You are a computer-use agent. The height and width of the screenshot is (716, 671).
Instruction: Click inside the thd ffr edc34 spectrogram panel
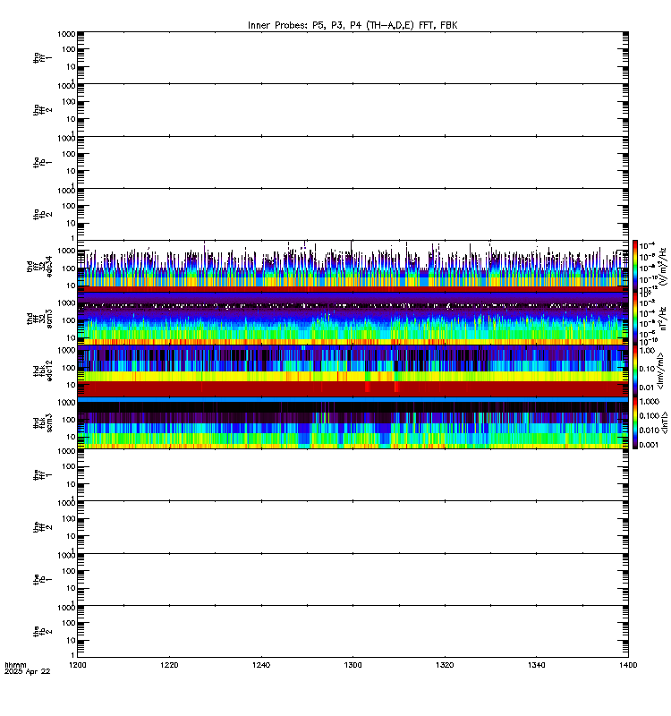(x=352, y=266)
